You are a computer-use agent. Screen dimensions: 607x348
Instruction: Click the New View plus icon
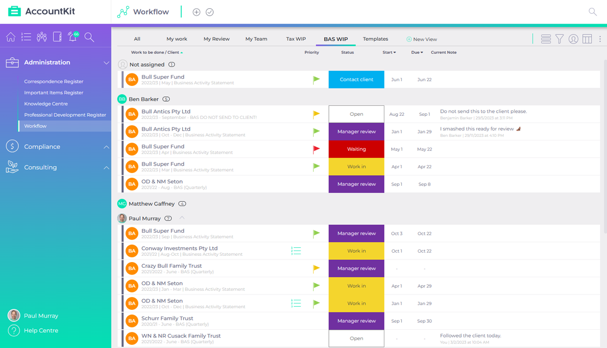409,39
